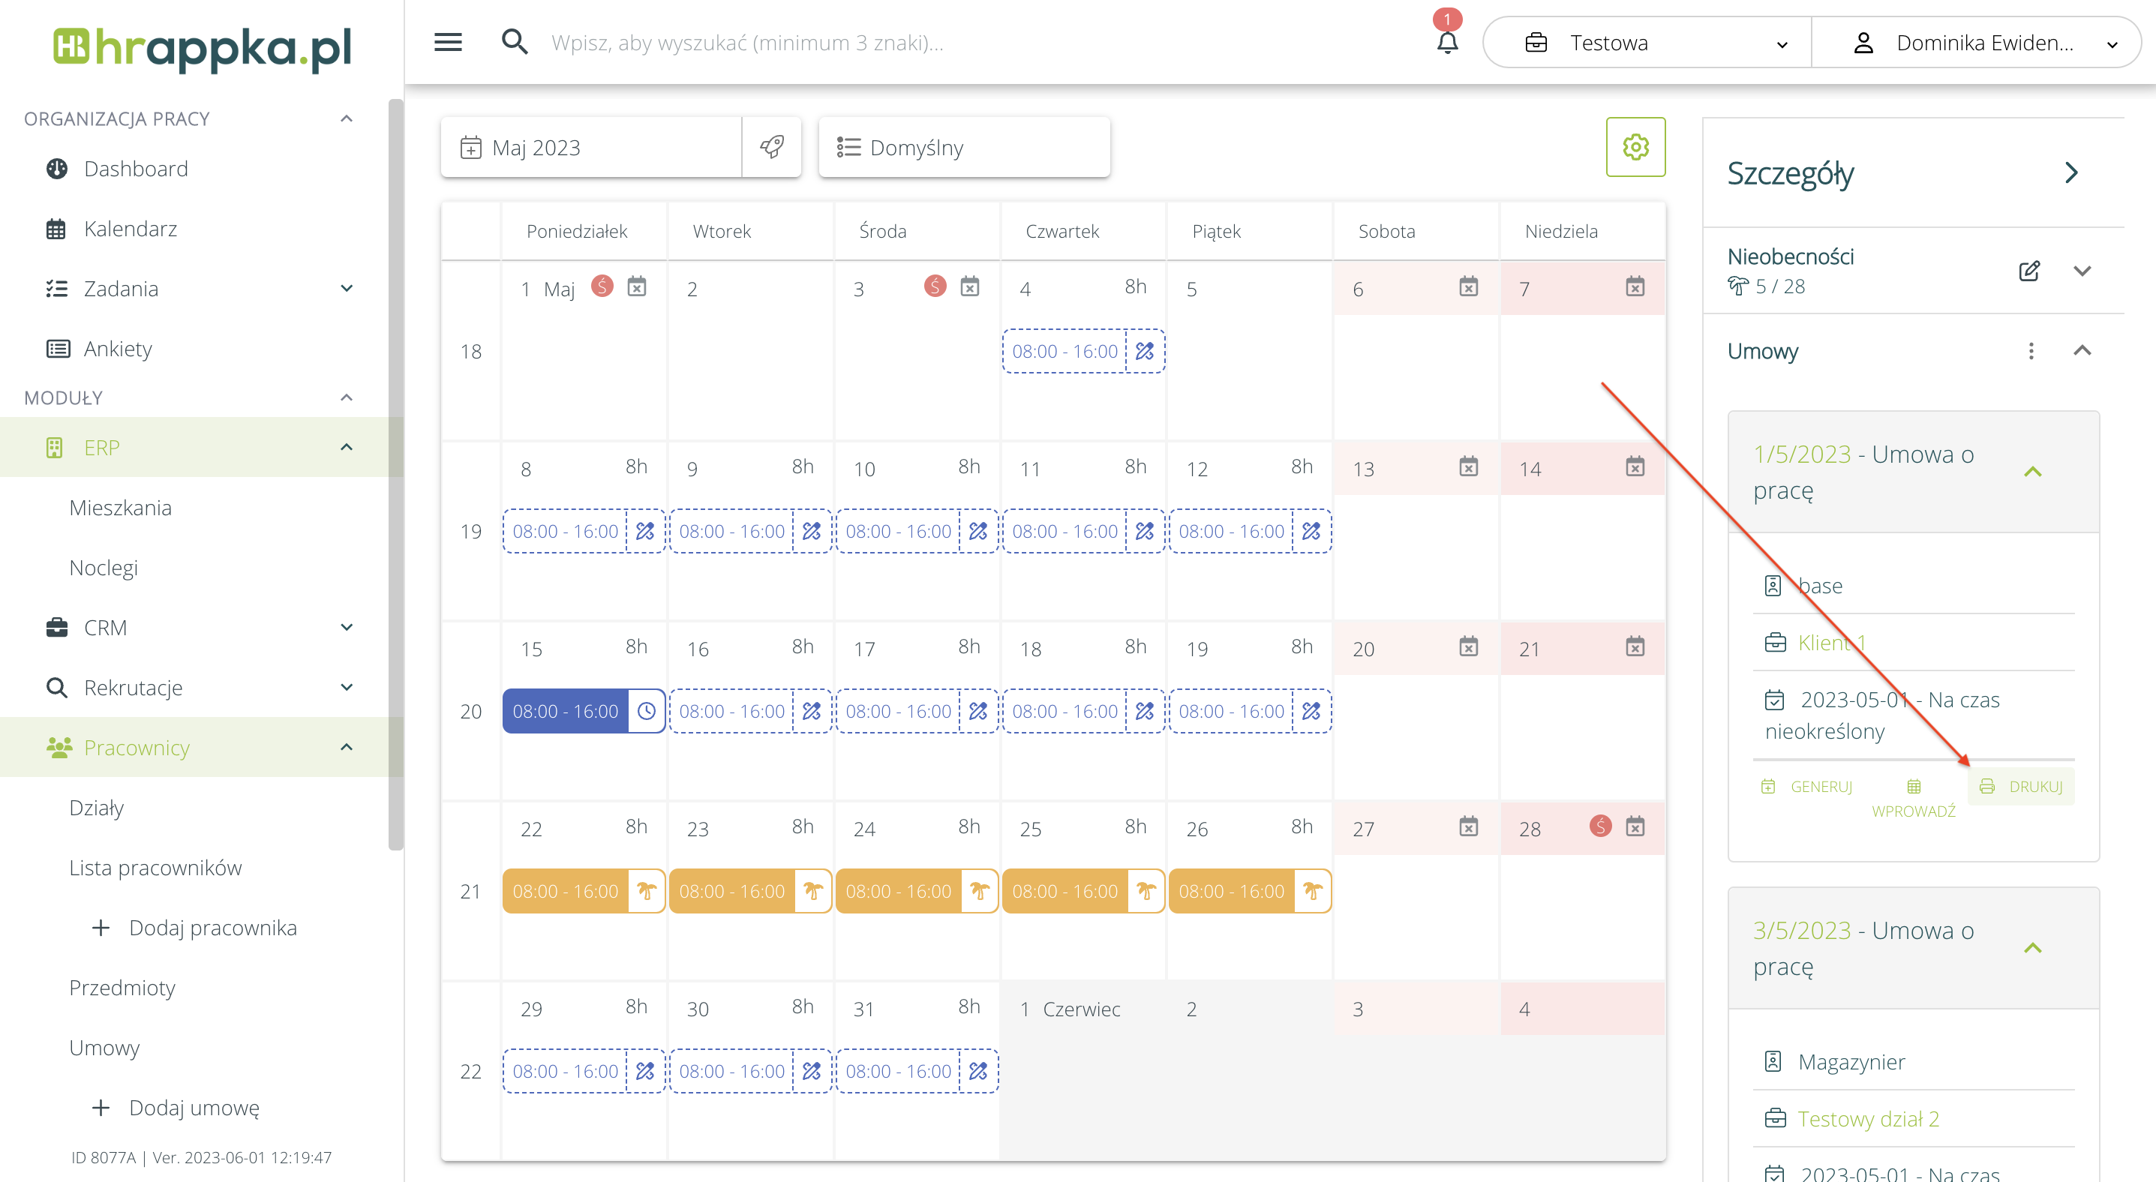Go to Kalendarz in sidebar

[x=131, y=228]
